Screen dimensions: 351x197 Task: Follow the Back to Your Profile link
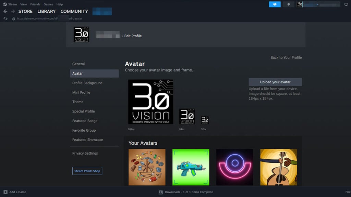click(286, 57)
